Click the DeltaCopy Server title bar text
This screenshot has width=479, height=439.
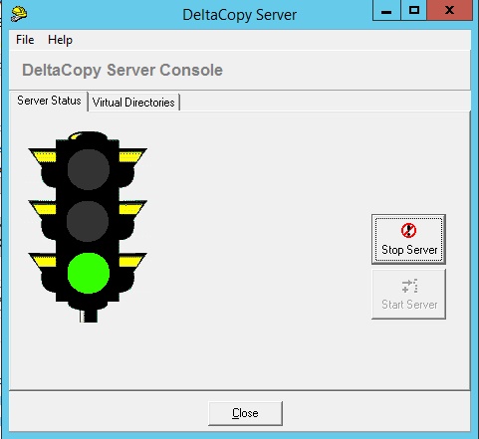pyautogui.click(x=239, y=15)
